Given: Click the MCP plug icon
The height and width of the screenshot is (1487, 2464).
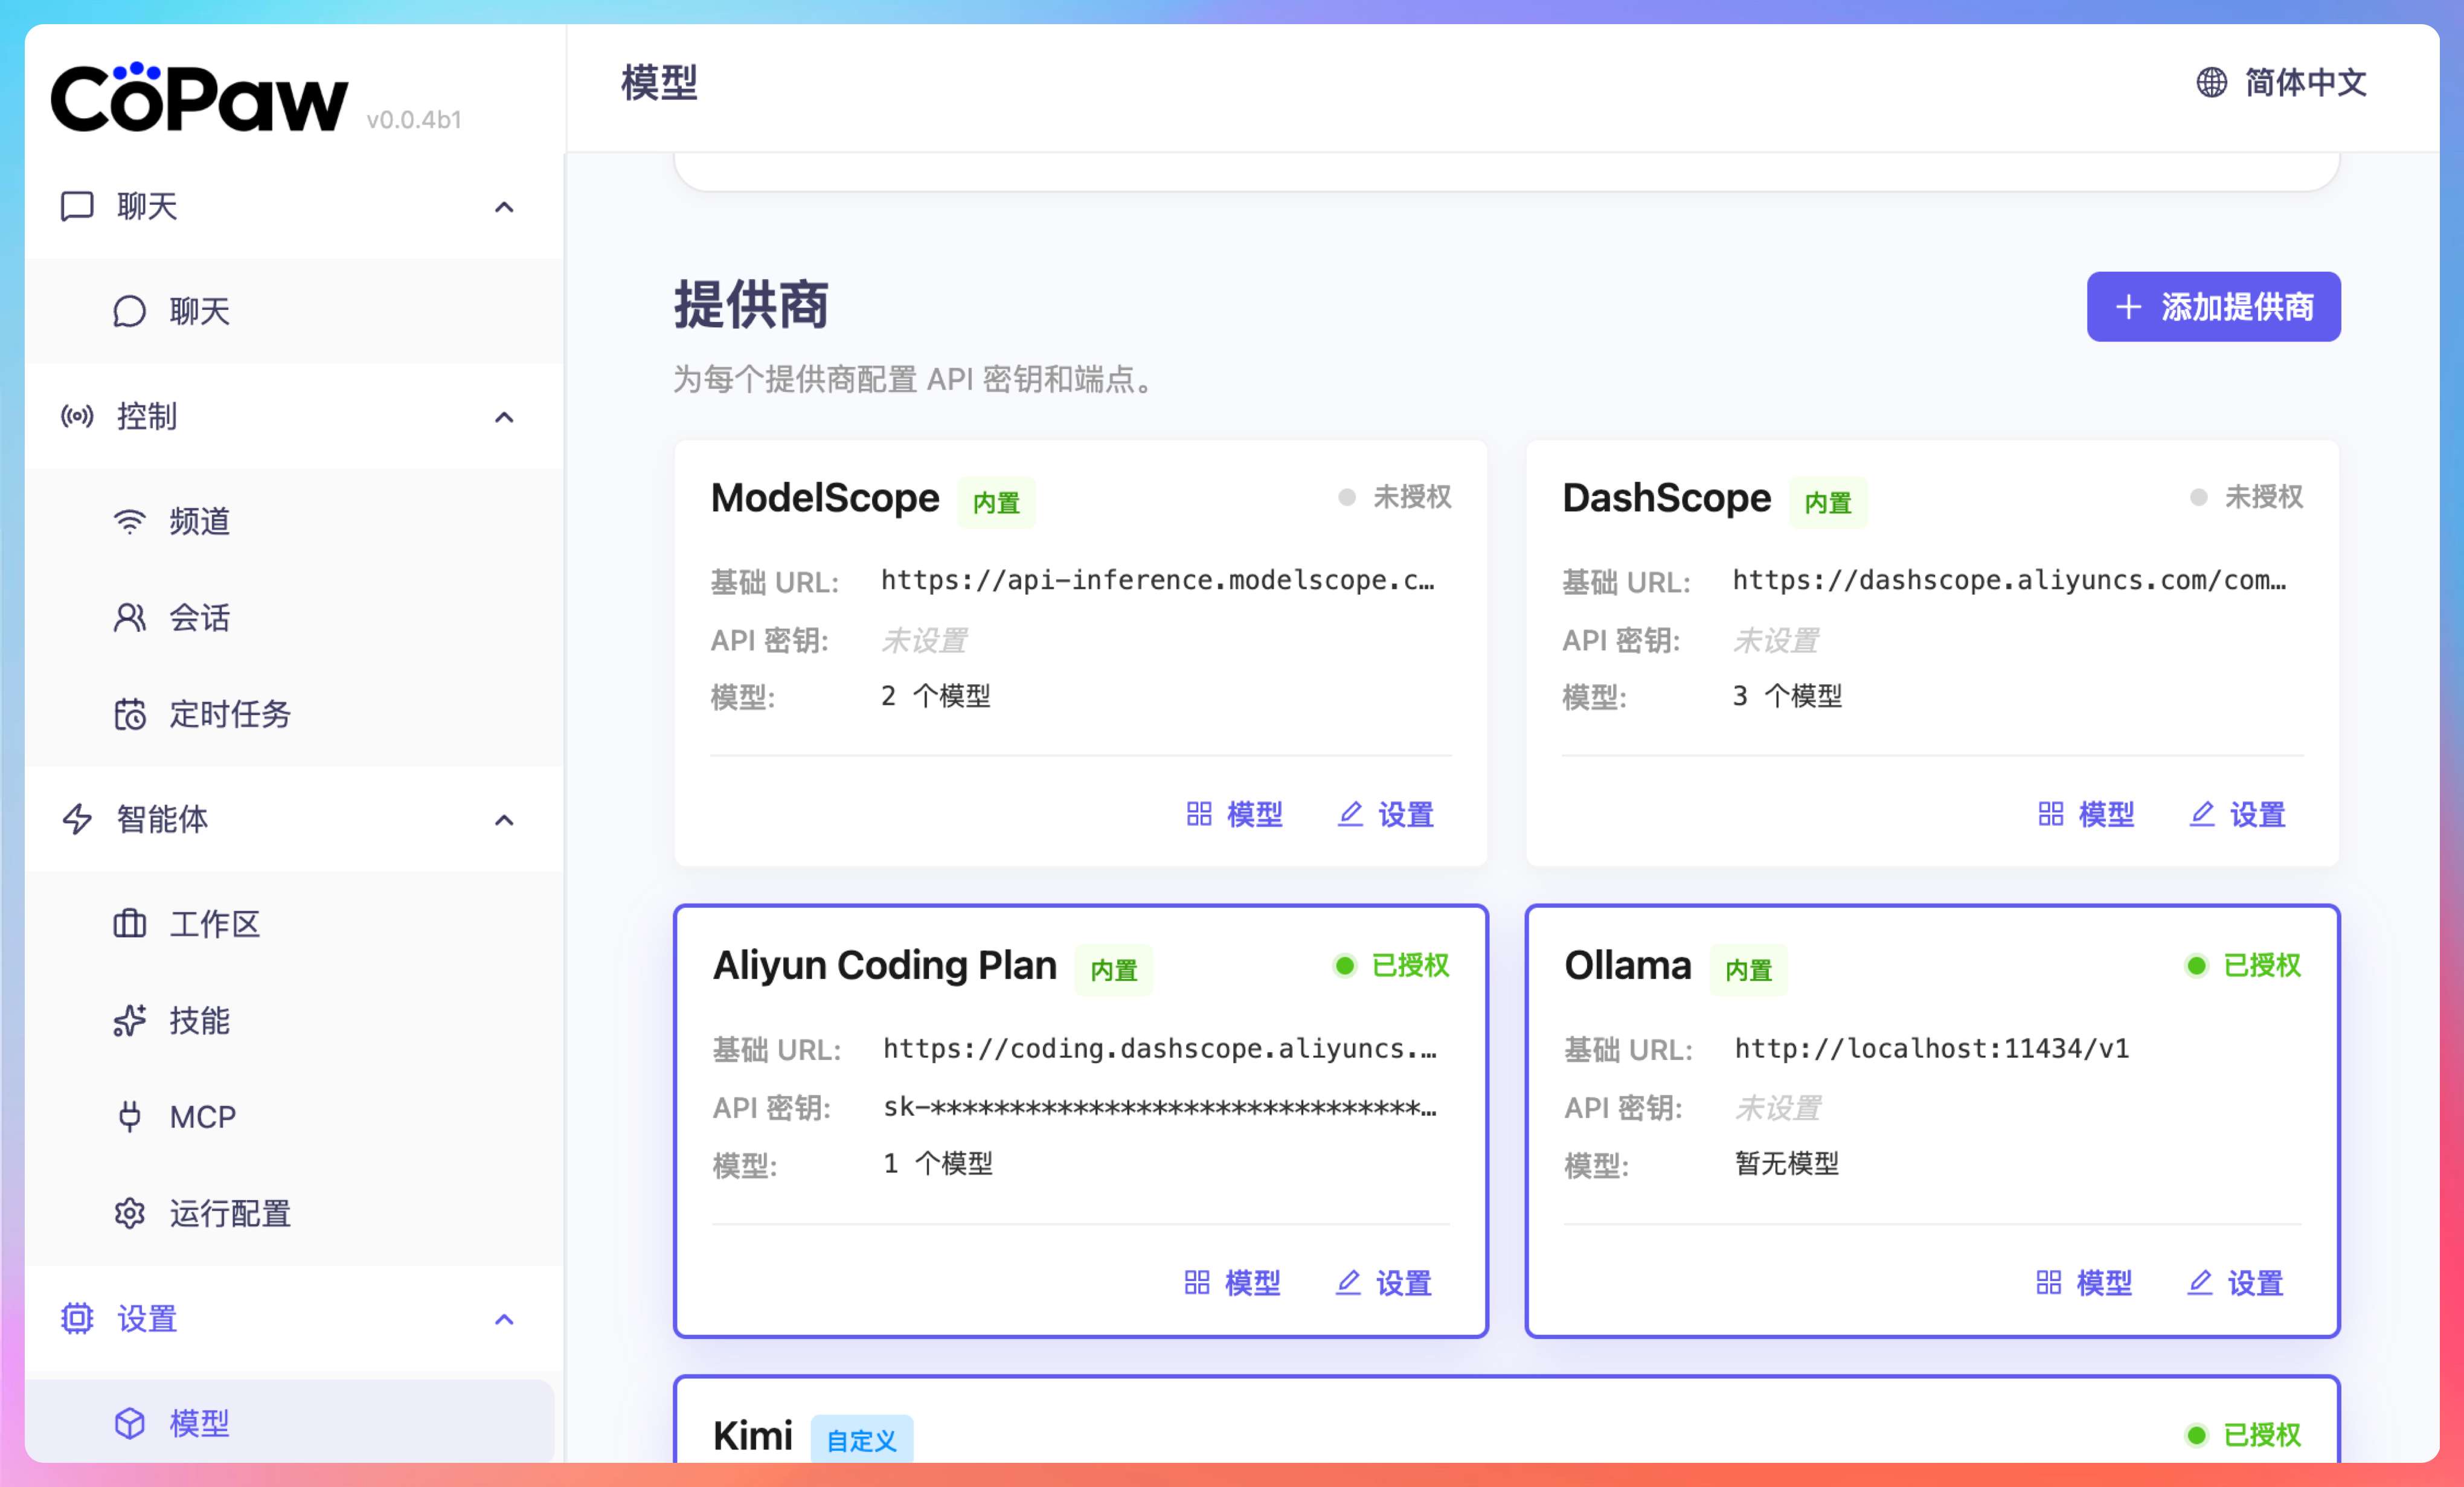Looking at the screenshot, I should (129, 1116).
